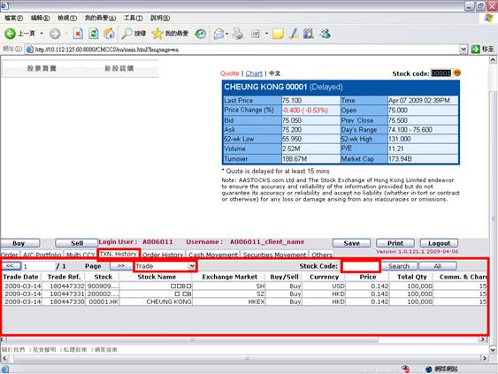Click the 新股認購 navigation tab
Screen dimensions: 498x374
click(x=119, y=68)
